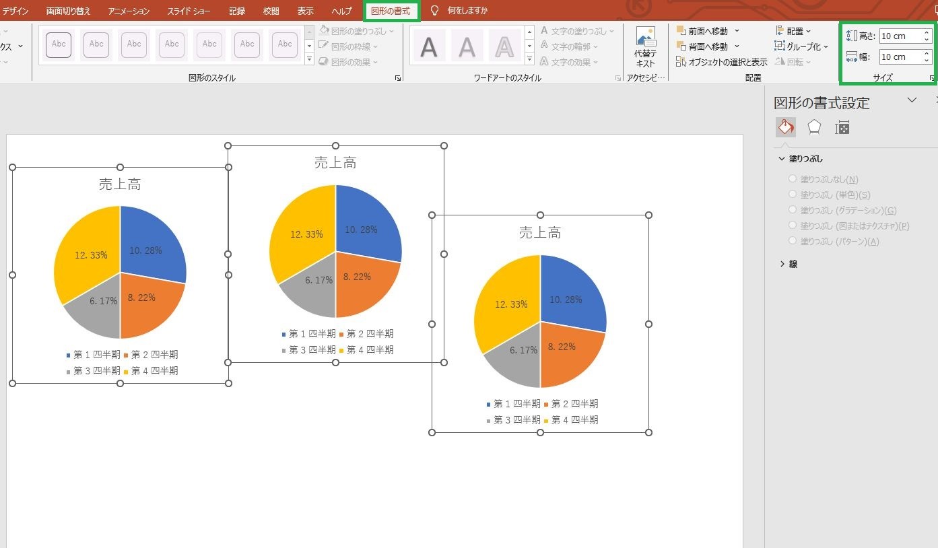Select 塗りつぶし (グラデーション)(G) radio option
Screen dimensions: 938x548
click(792, 210)
